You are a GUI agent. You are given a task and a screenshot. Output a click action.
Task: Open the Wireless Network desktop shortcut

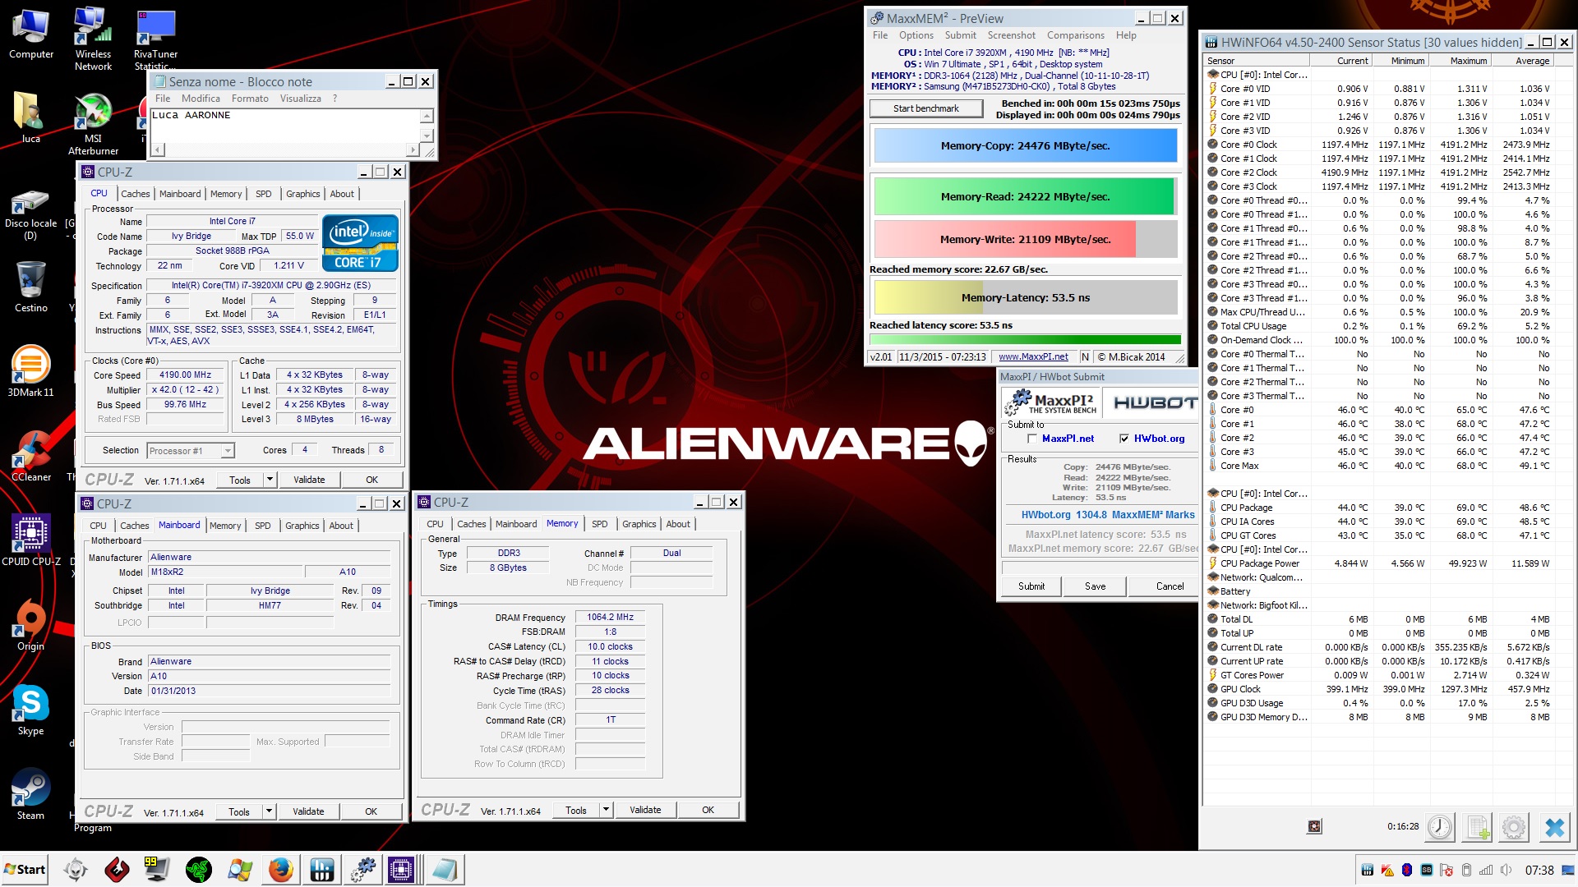[93, 38]
